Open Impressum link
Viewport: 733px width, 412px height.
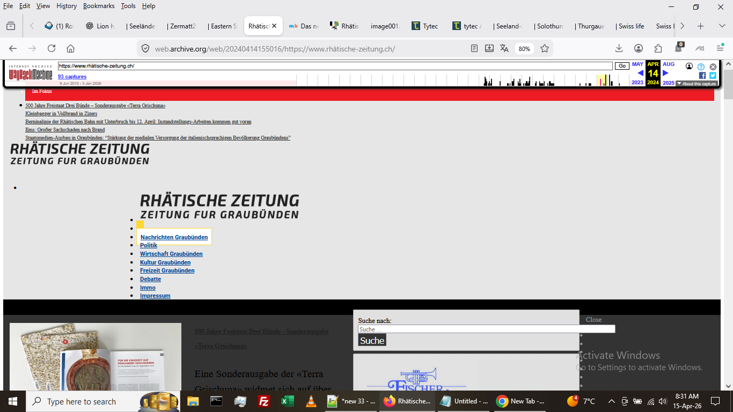(155, 296)
